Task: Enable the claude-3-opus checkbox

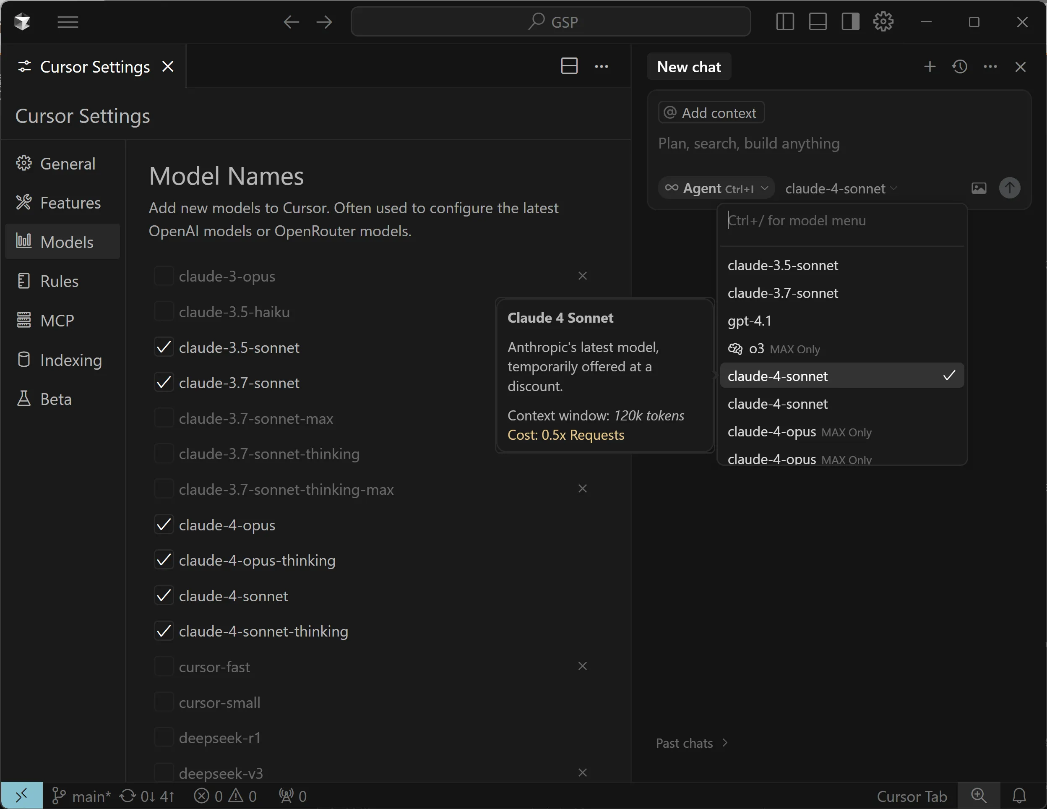Action: coord(164,276)
